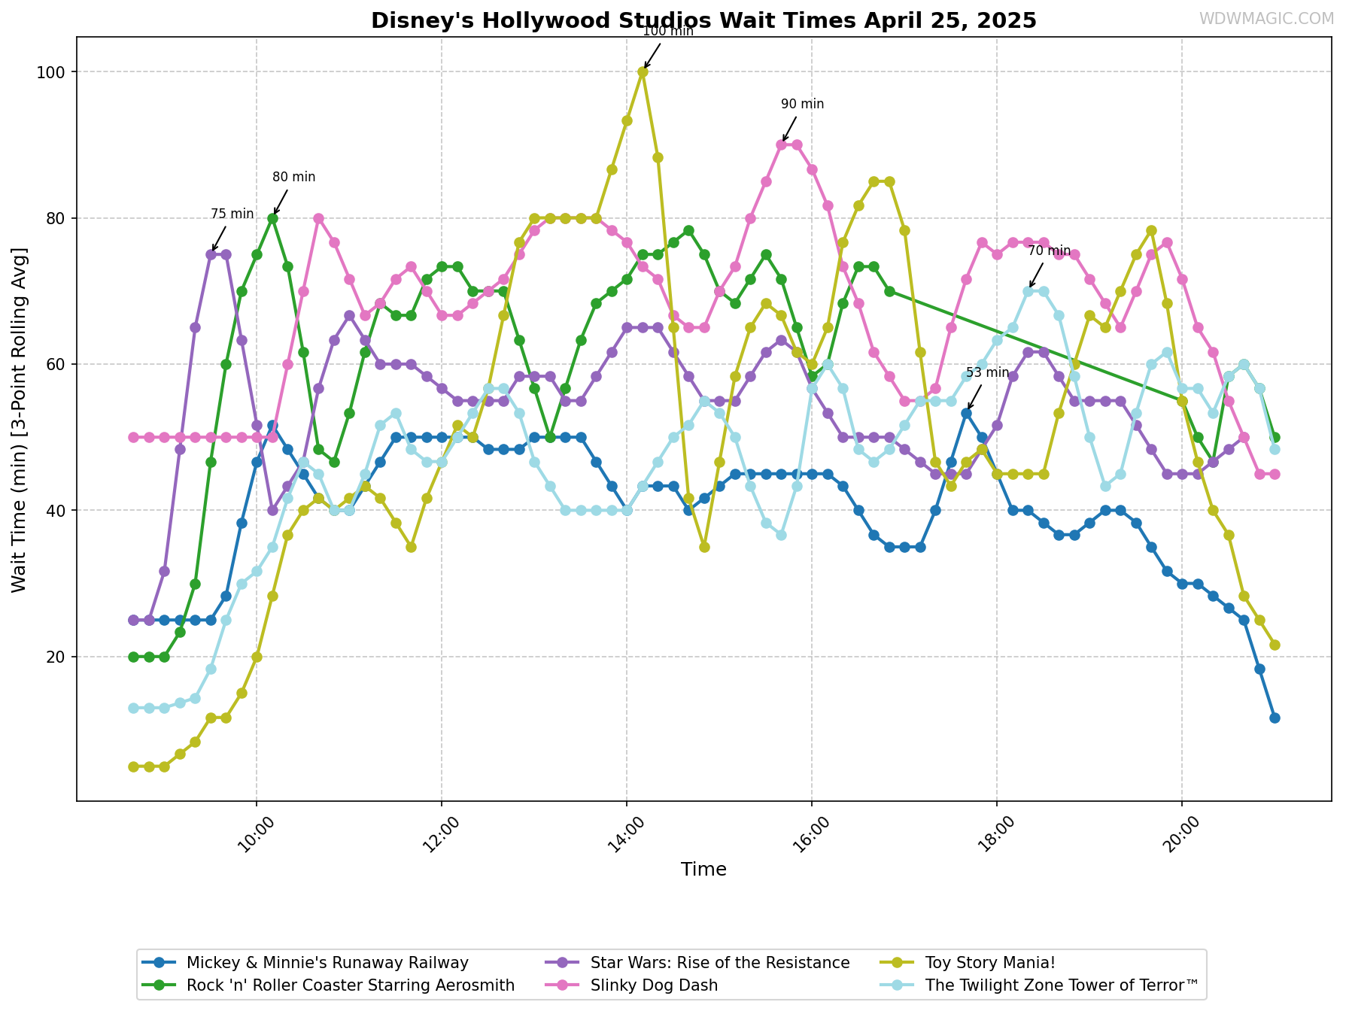The height and width of the screenshot is (1011, 1346).
Task: Click the Slinky Dog Dash legend entry
Action: (x=633, y=985)
